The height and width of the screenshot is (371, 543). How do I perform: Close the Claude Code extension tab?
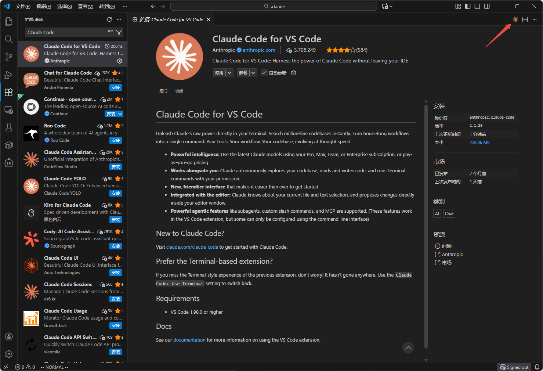click(x=209, y=19)
